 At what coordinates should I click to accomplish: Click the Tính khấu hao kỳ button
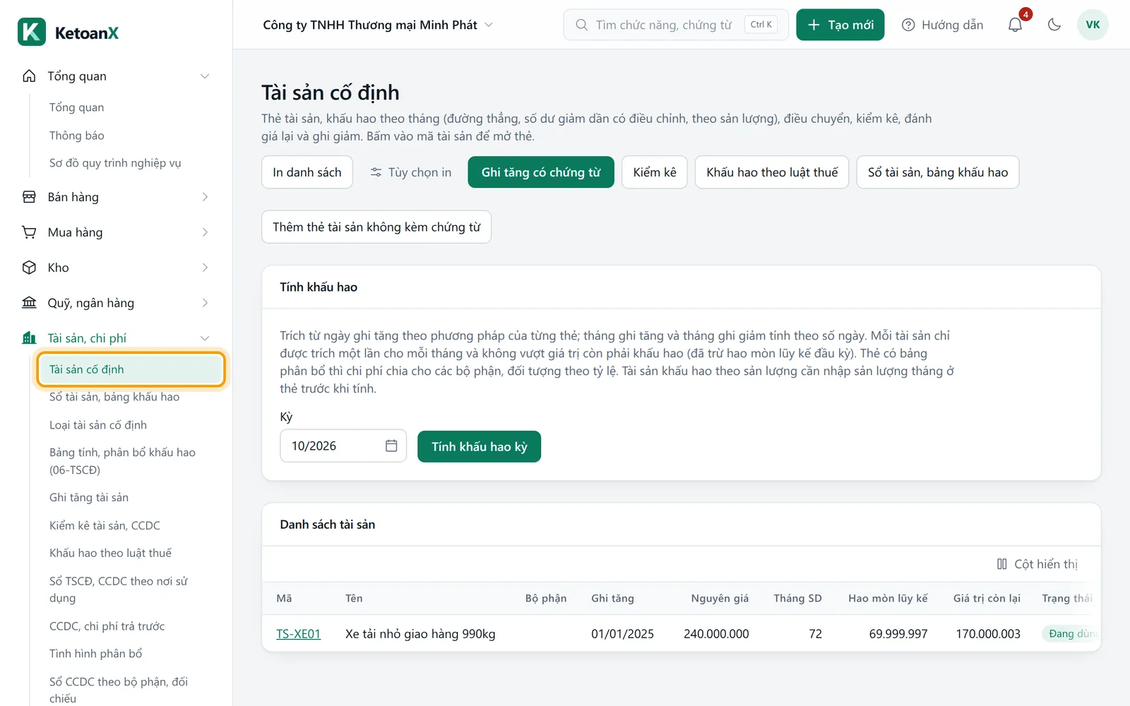tap(479, 446)
